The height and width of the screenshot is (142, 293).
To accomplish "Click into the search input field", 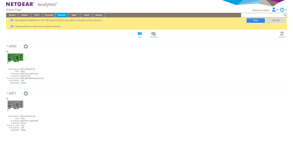I will pyautogui.click(x=262, y=15).
